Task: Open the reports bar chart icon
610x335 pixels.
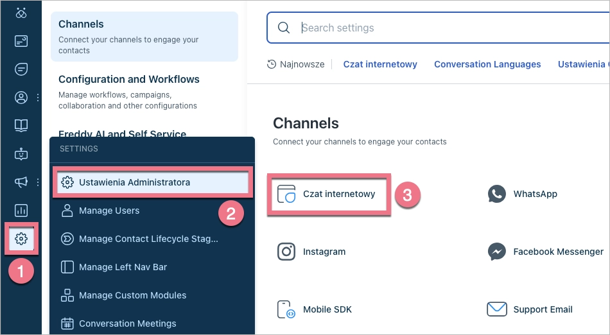Action: (21, 210)
